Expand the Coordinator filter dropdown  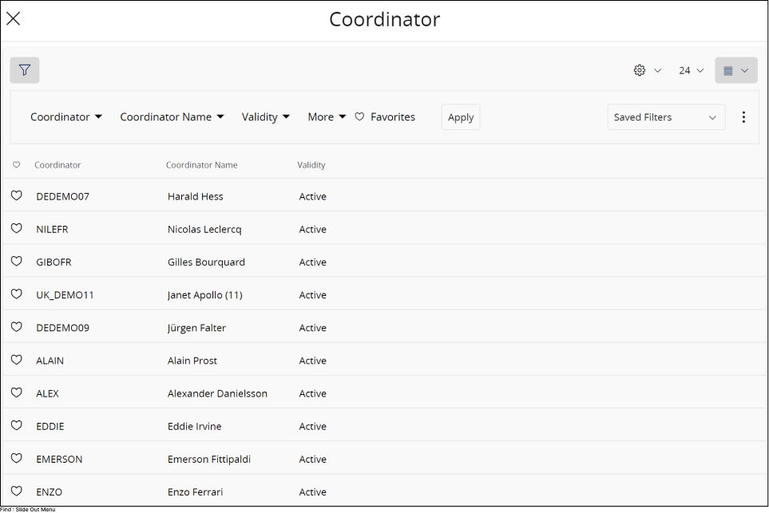click(x=66, y=117)
